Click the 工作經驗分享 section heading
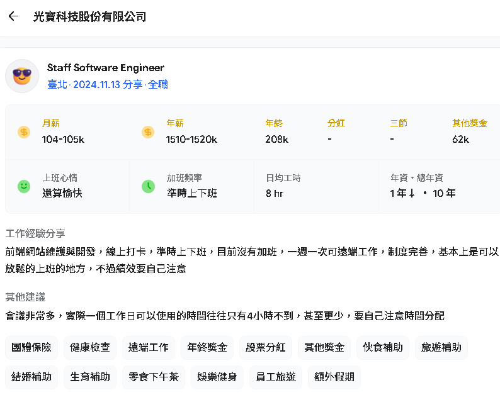Viewport: 500px width, 395px height. pos(35,233)
